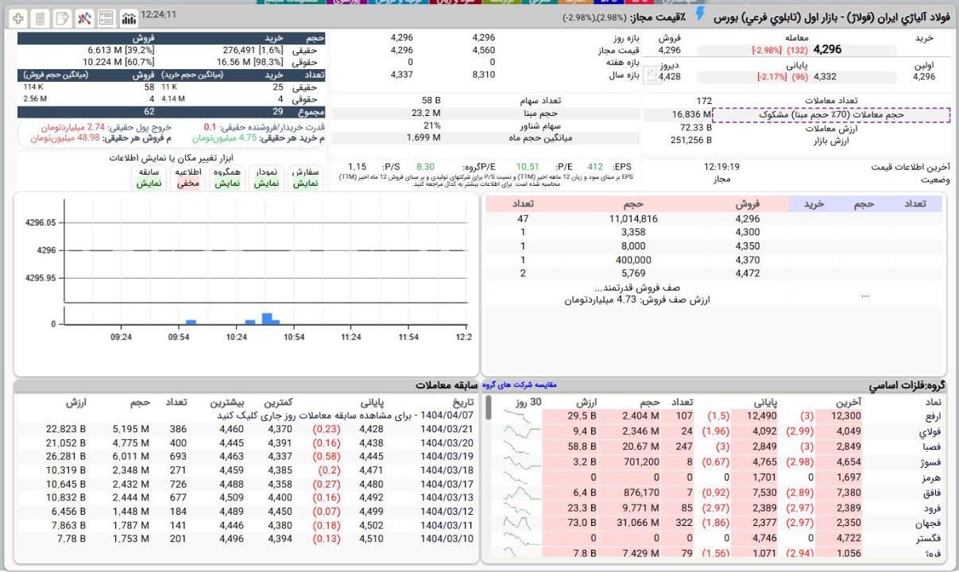Click the 30 روز sparkline for ارفع
Image resolution: width=959 pixels, height=572 pixels.
pos(521,415)
